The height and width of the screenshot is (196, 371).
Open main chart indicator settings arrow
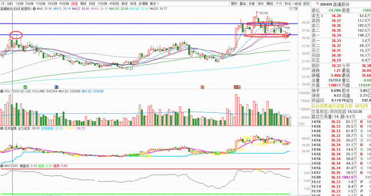pos(34,9)
